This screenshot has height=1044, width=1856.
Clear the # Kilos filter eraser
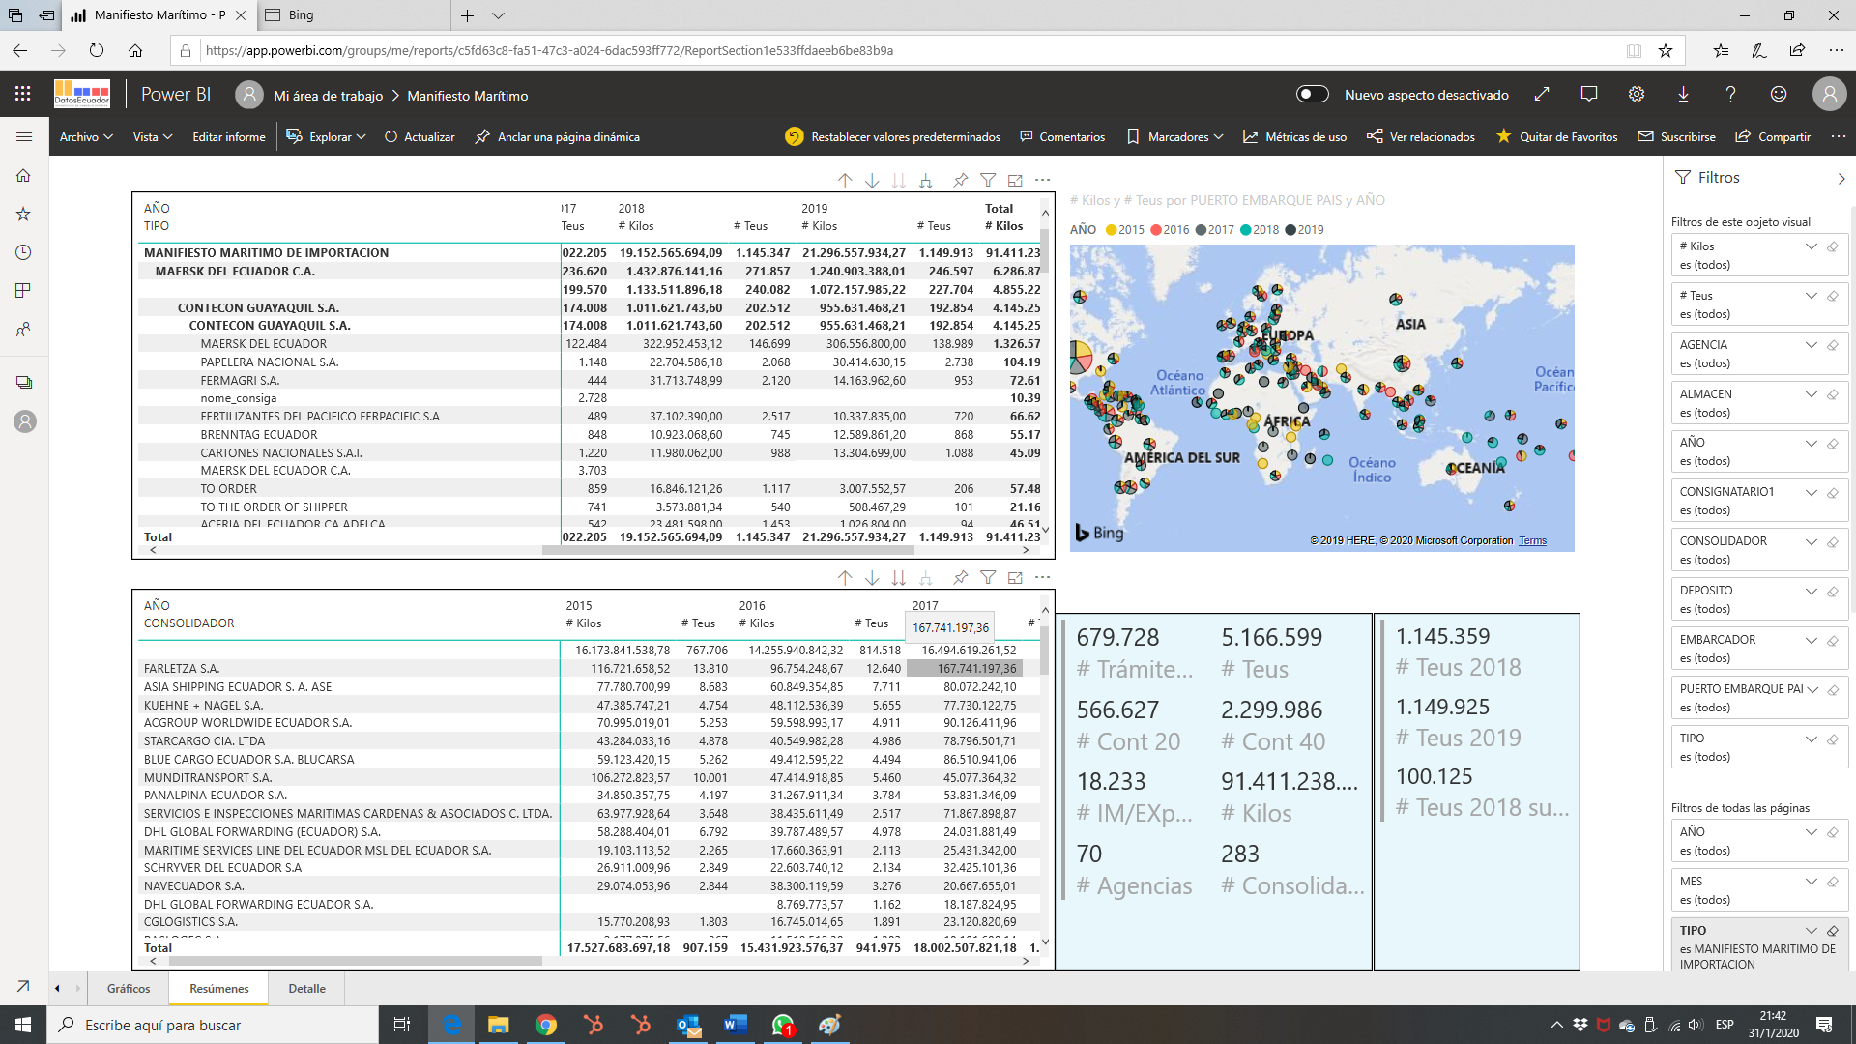click(1832, 246)
